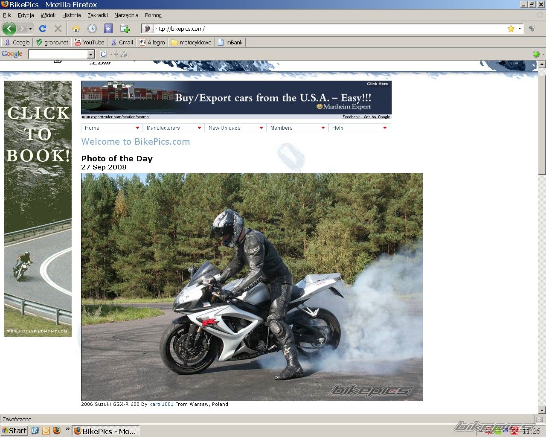The image size is (546, 437).
Task: Open the YouTube bookmark
Action: pos(89,42)
